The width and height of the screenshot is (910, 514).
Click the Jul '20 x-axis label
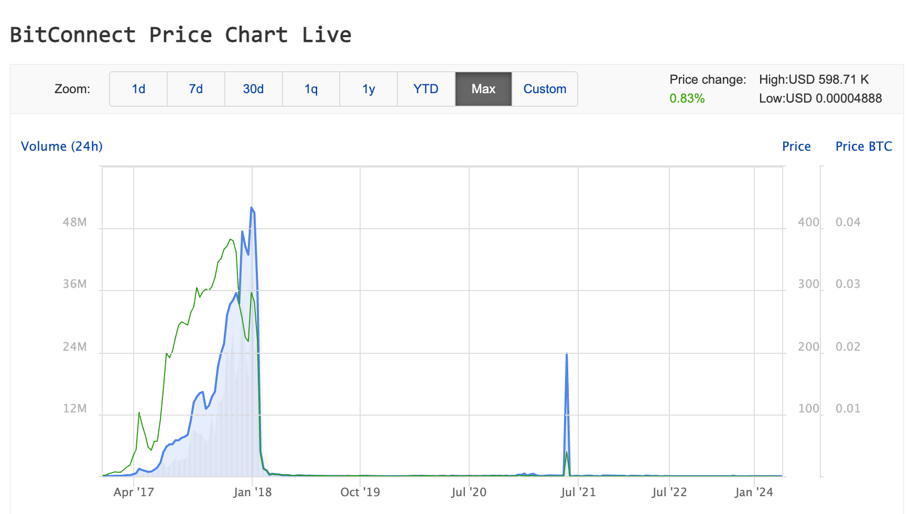point(469,492)
